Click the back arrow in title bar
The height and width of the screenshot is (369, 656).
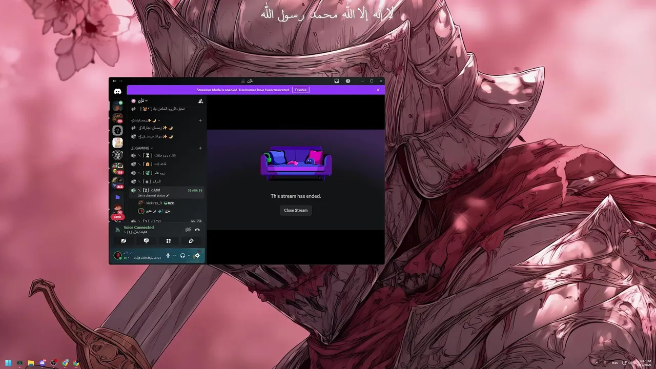(115, 81)
